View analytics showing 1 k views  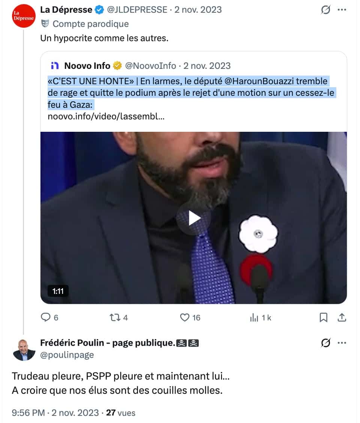[x=254, y=317]
